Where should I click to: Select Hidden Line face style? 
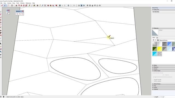point(77,5)
